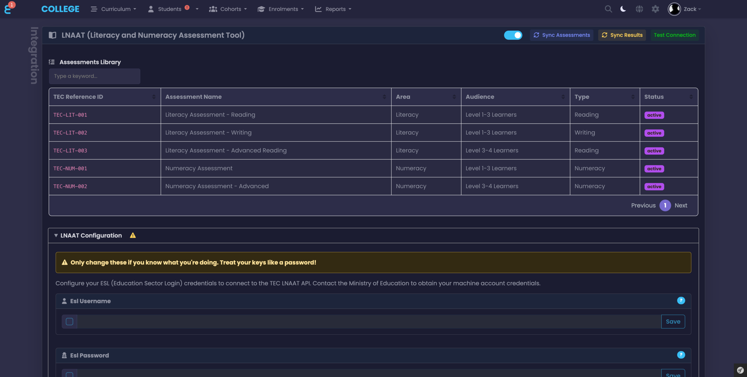Disable the LNAAT integration toggle

coord(513,35)
